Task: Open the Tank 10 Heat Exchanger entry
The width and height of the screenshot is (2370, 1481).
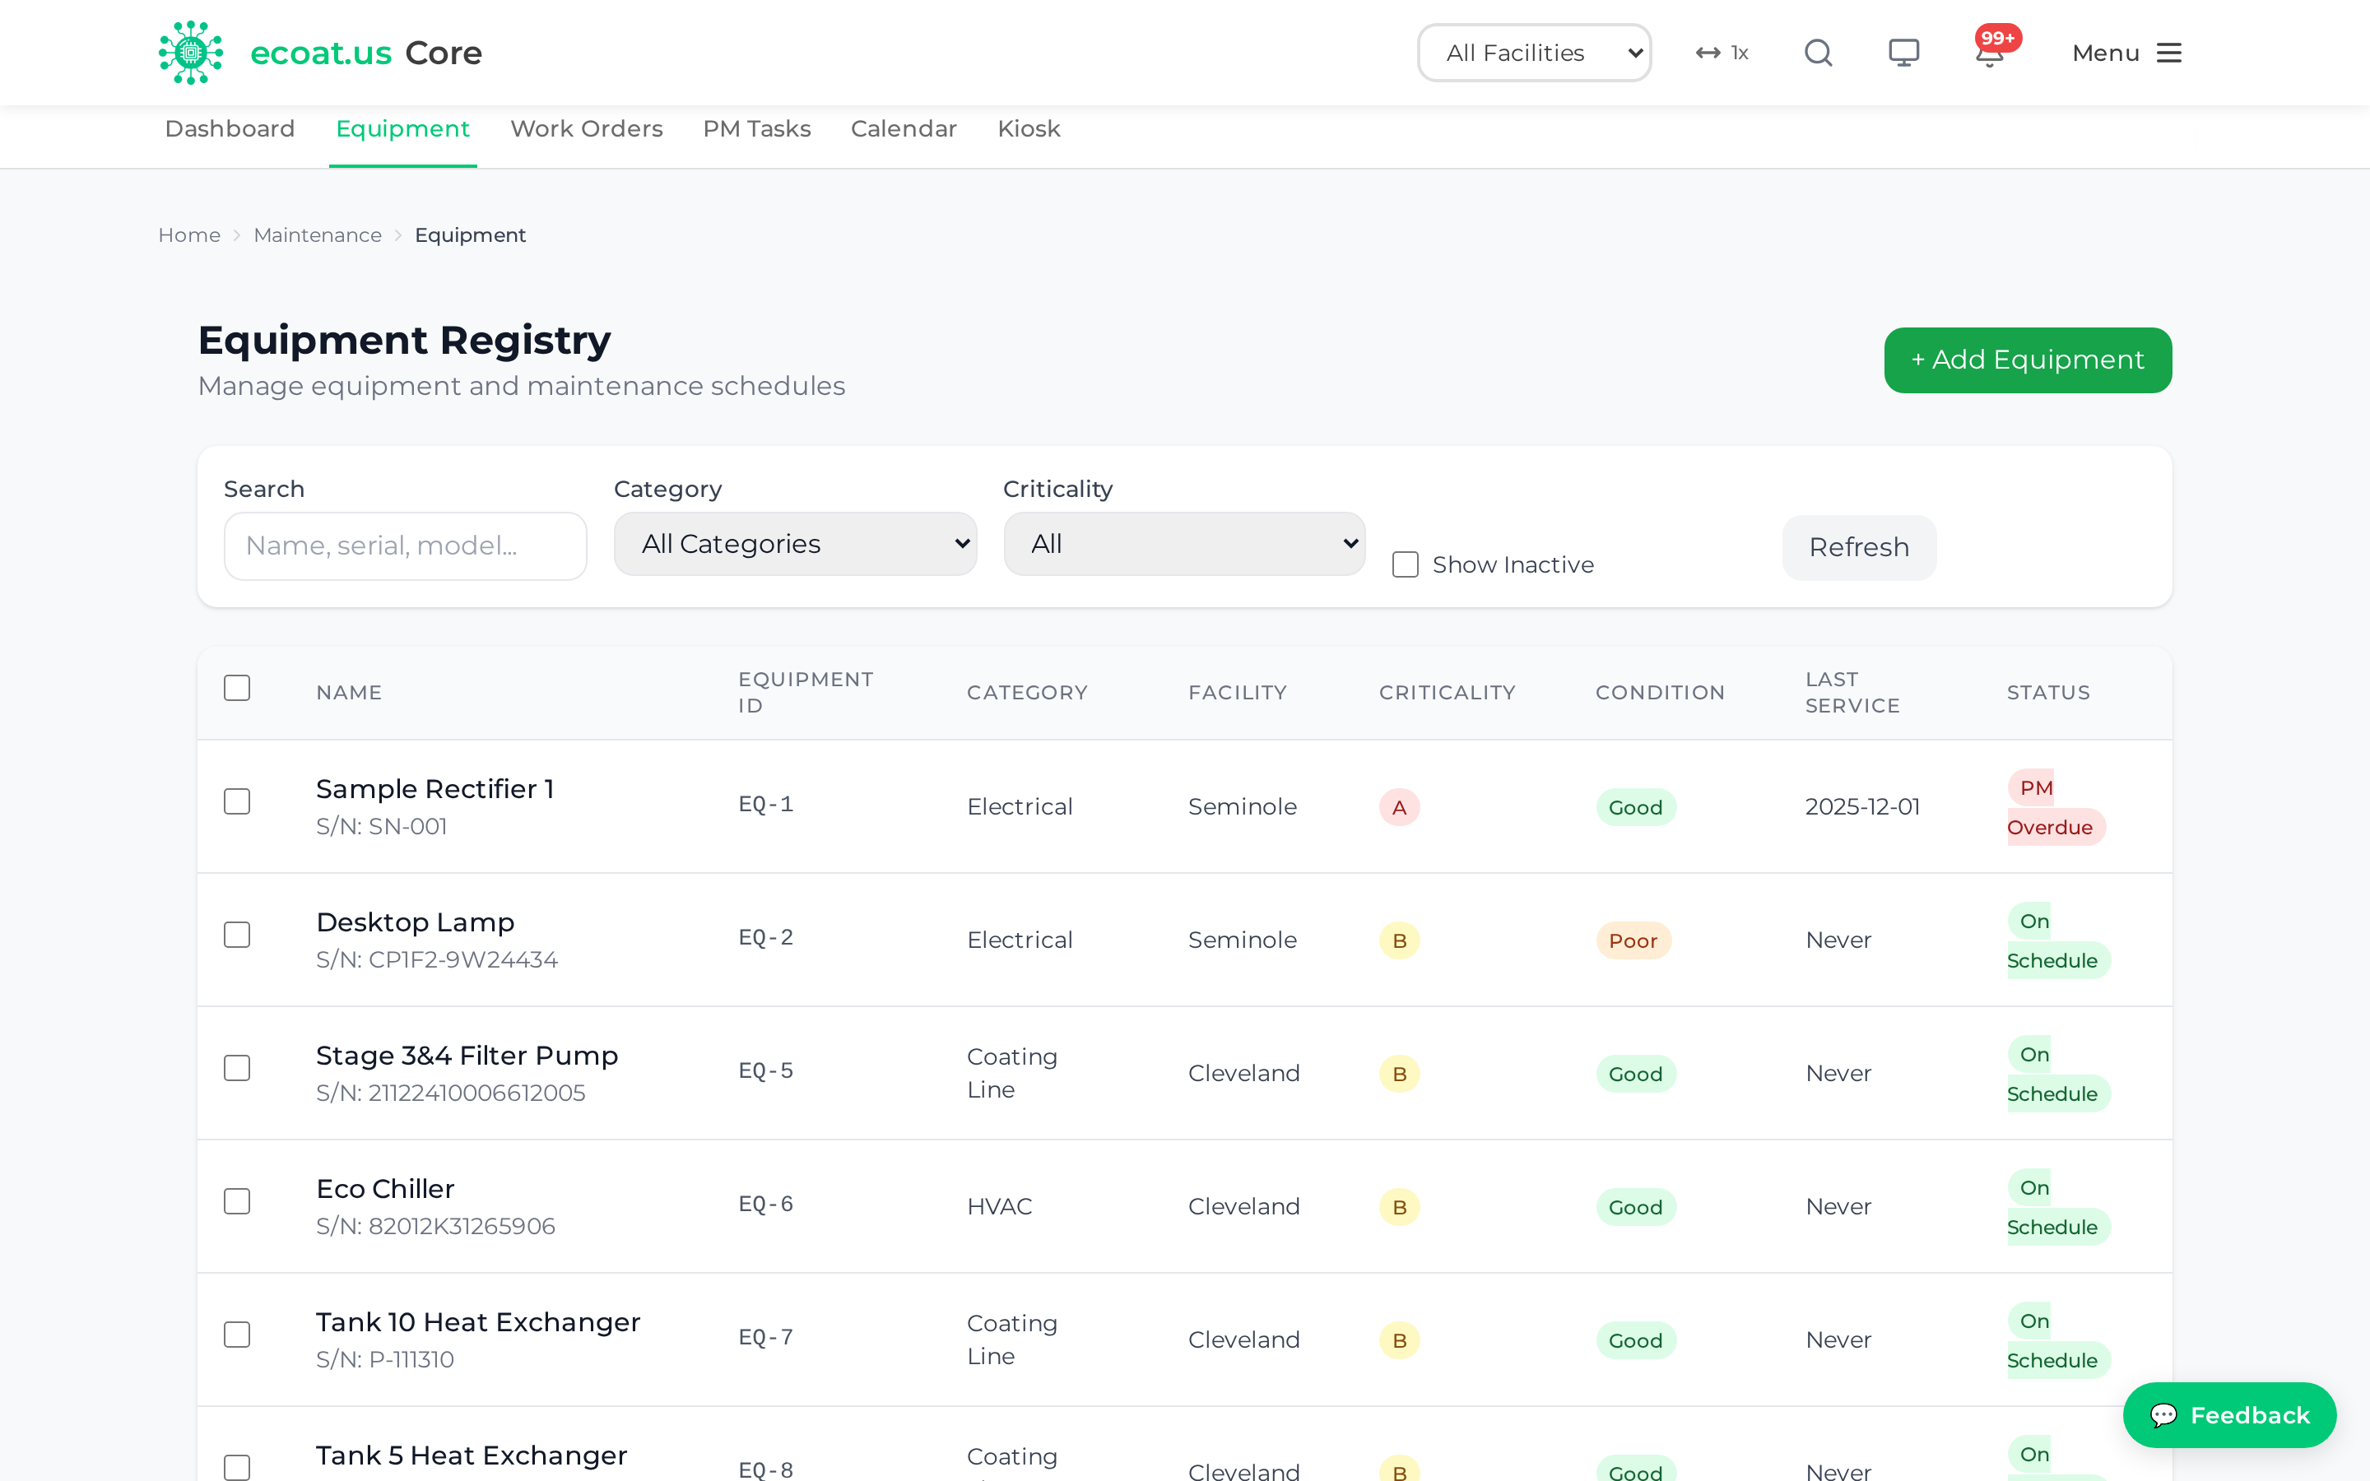Action: [478, 1321]
